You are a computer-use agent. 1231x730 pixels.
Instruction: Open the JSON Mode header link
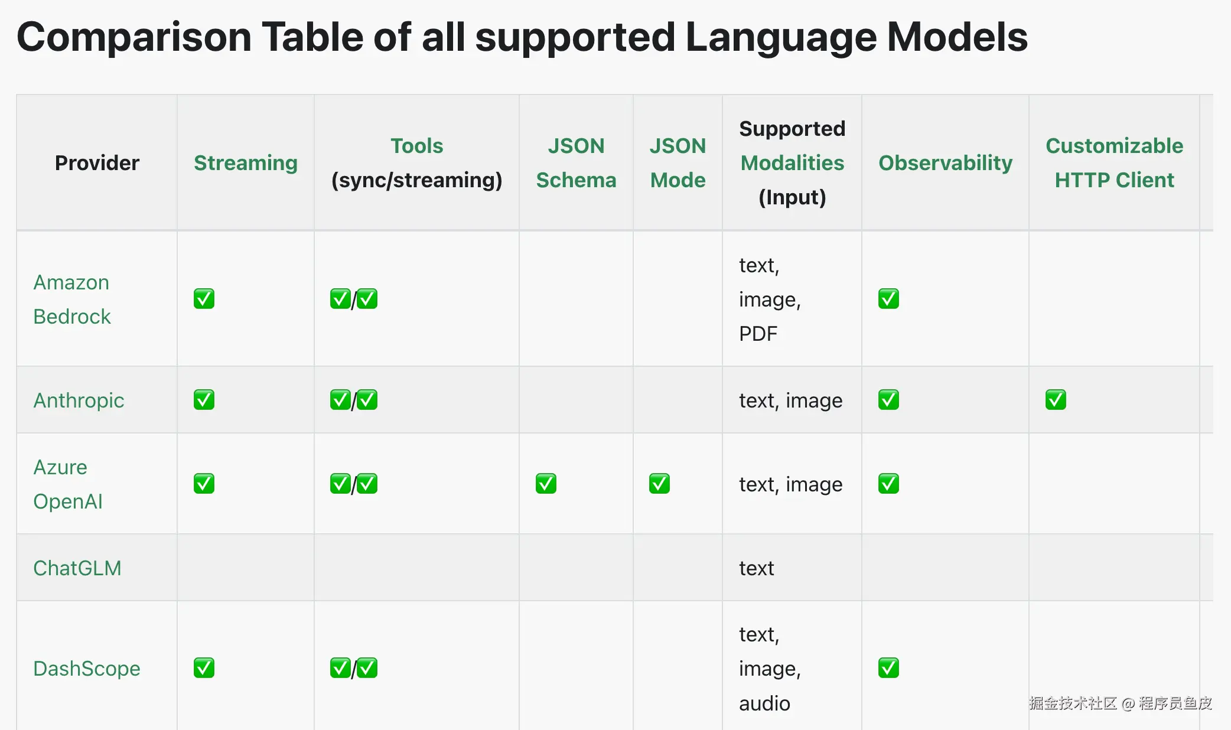(678, 163)
